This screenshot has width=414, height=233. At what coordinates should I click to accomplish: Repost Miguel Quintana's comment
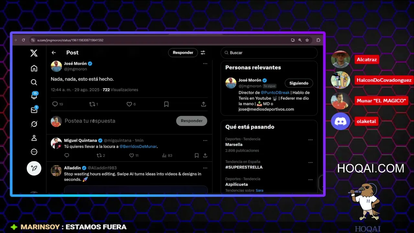click(x=101, y=155)
